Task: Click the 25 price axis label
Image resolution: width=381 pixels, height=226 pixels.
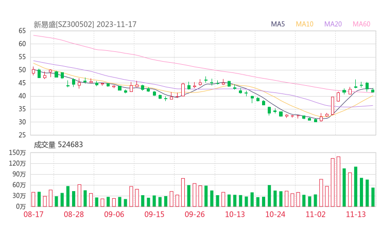Action: coord(22,135)
